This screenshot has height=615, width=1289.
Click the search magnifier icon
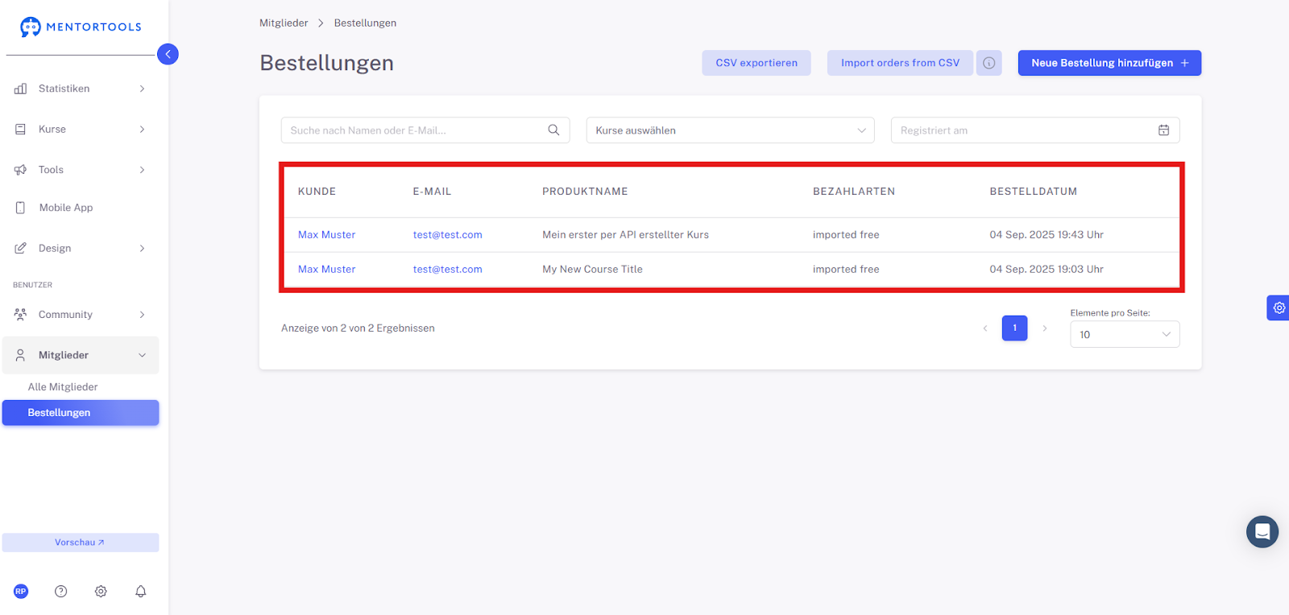553,130
